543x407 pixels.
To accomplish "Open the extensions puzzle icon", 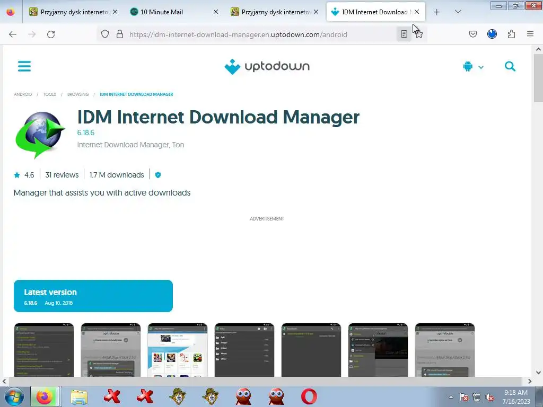I will coord(511,34).
